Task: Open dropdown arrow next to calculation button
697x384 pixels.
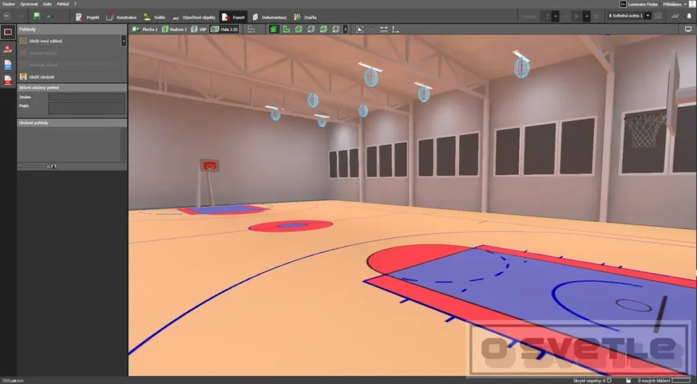Action: coord(555,16)
